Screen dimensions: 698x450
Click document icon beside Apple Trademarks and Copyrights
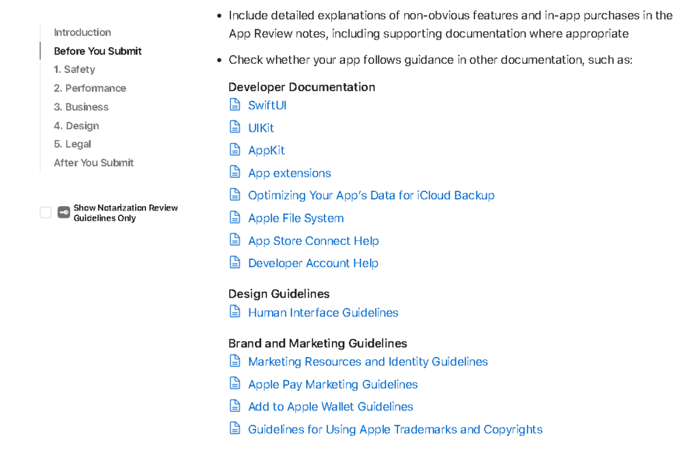234,428
